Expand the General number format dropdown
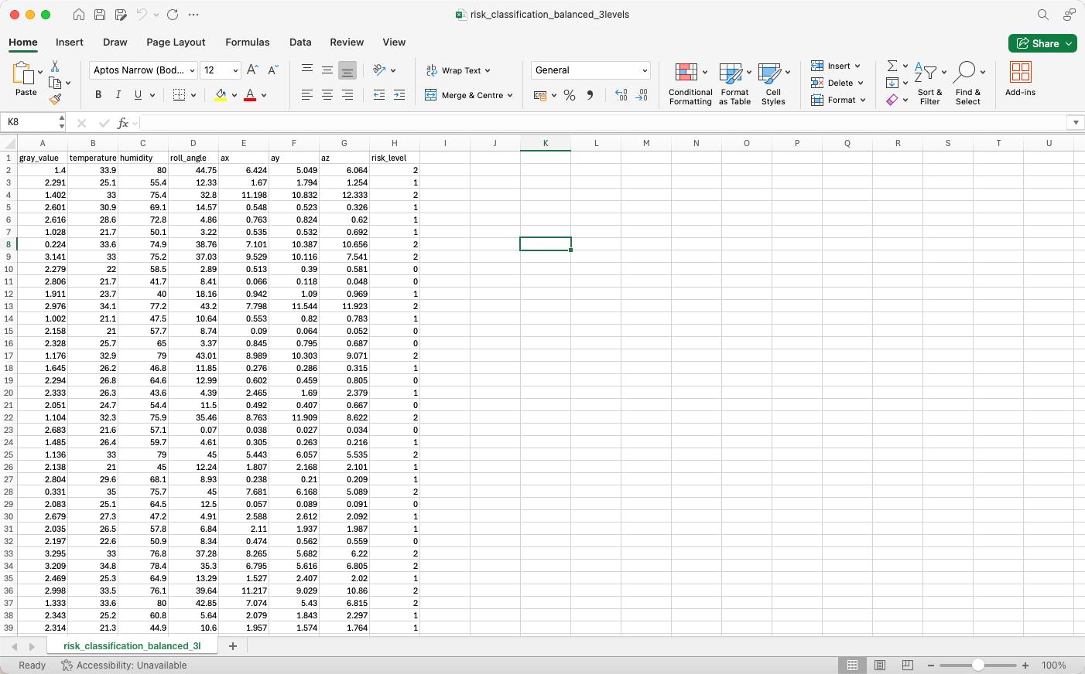Viewport: 1085px width, 674px height. click(645, 70)
